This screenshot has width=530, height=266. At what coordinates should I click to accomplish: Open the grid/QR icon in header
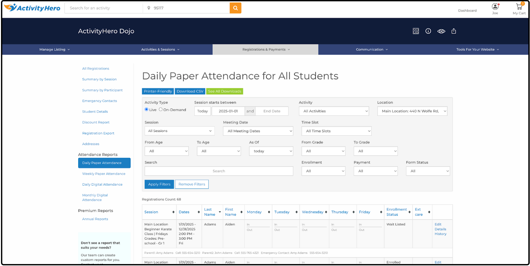[416, 31]
